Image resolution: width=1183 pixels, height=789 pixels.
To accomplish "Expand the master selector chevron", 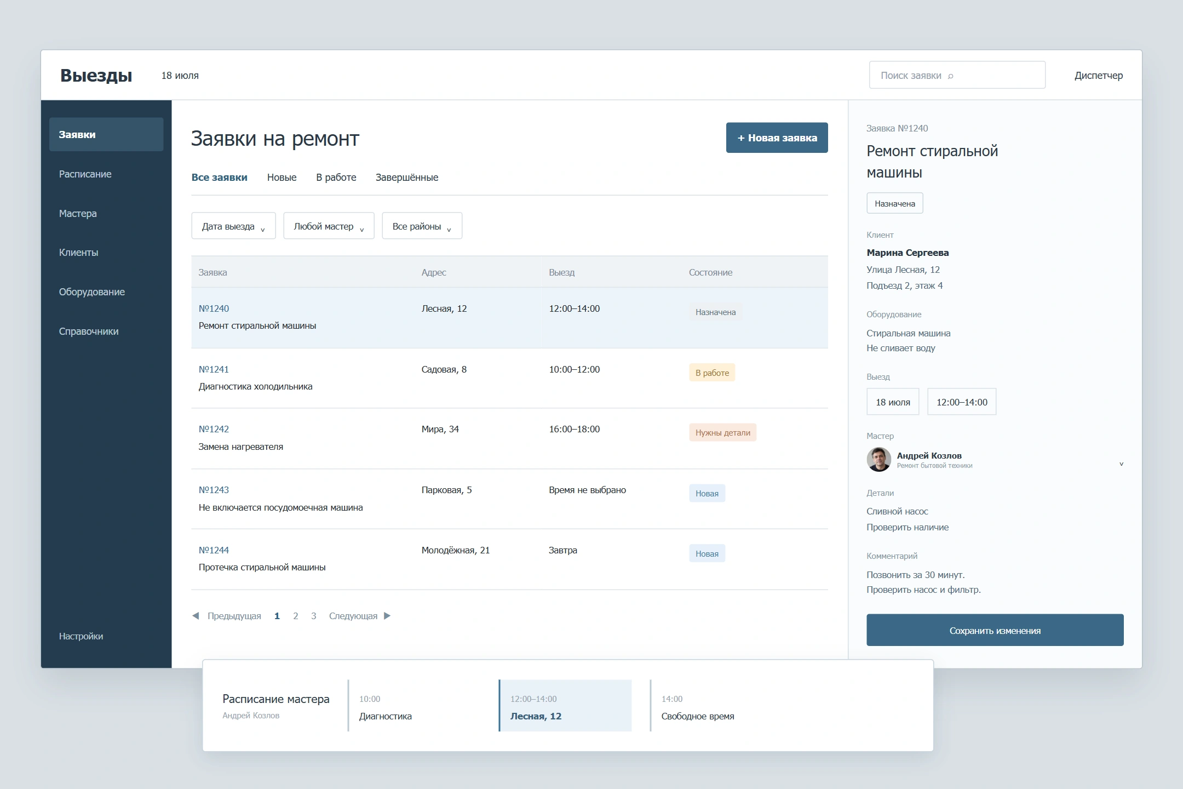I will pos(1121,464).
